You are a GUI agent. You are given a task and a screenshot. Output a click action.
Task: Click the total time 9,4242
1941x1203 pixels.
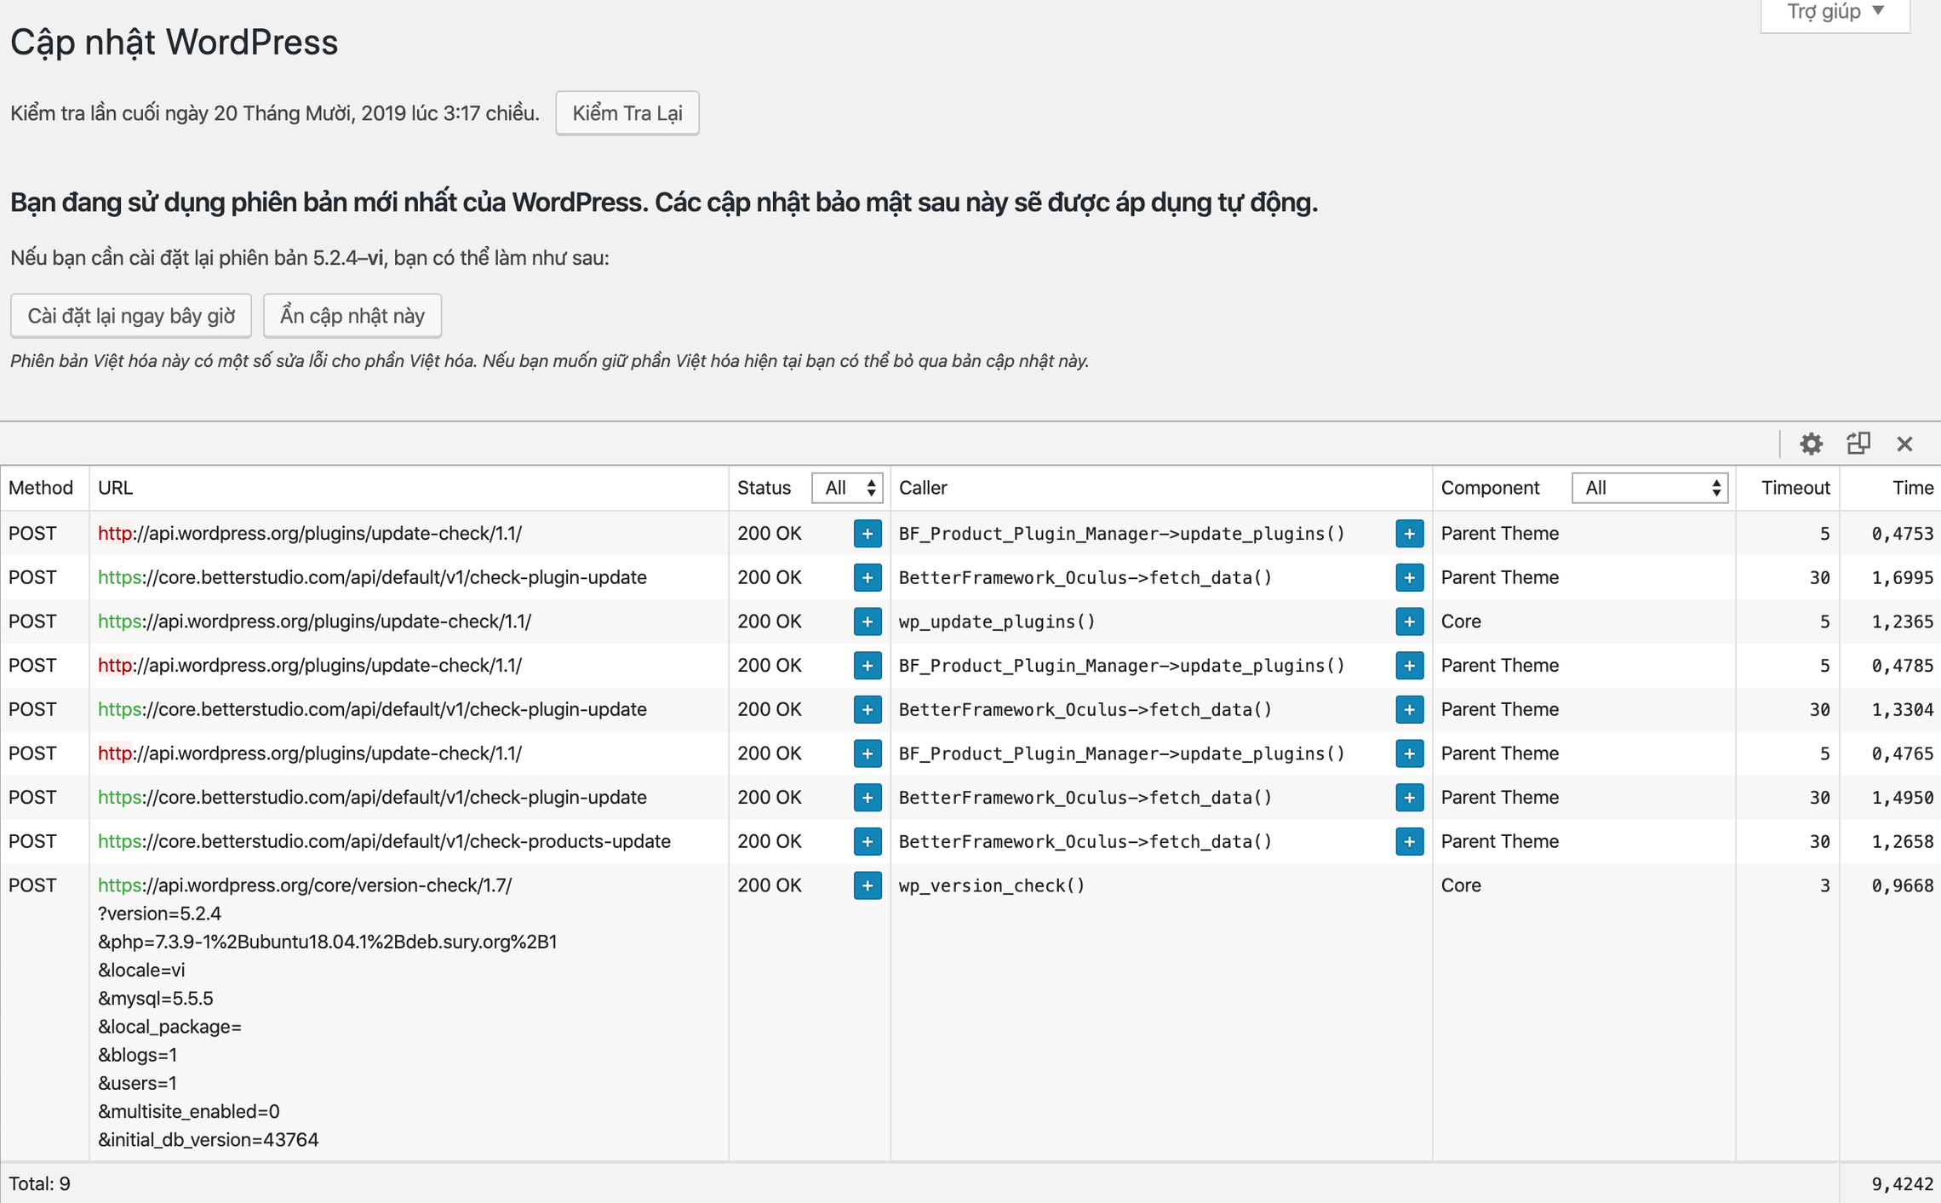(x=1903, y=1184)
